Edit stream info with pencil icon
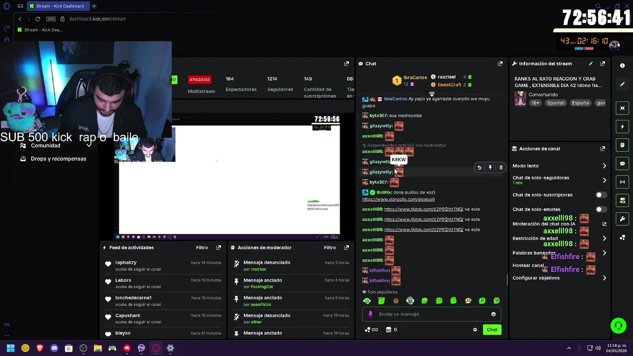 point(590,64)
